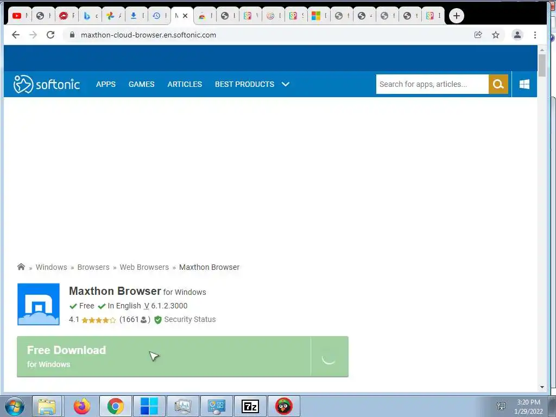Share this page via share icon

478,35
